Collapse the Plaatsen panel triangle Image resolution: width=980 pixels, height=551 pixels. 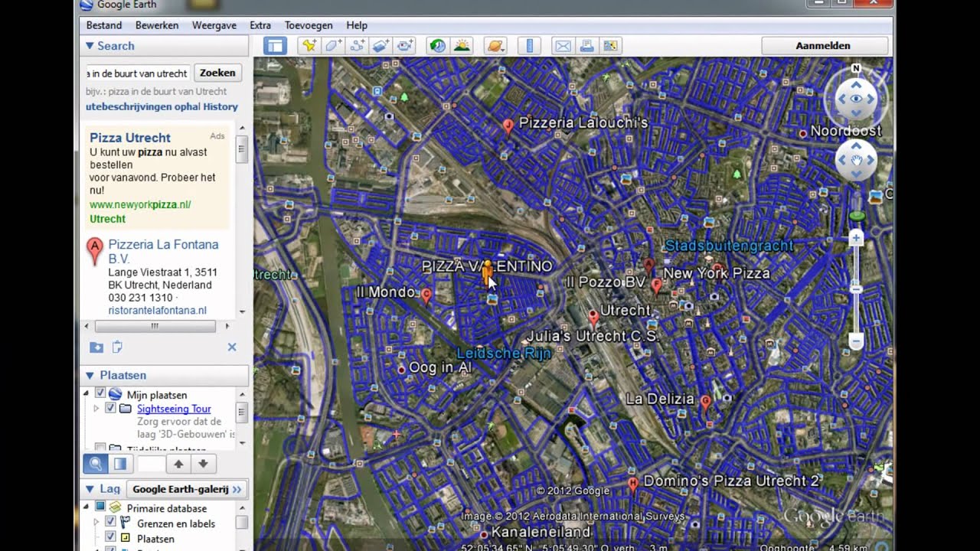90,376
